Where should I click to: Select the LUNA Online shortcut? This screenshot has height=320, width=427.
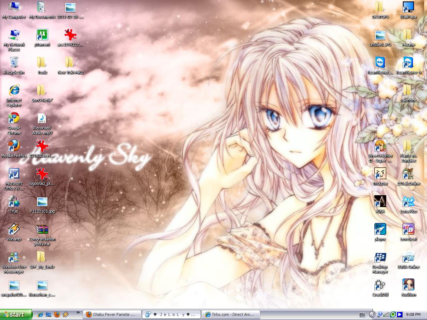click(x=408, y=260)
